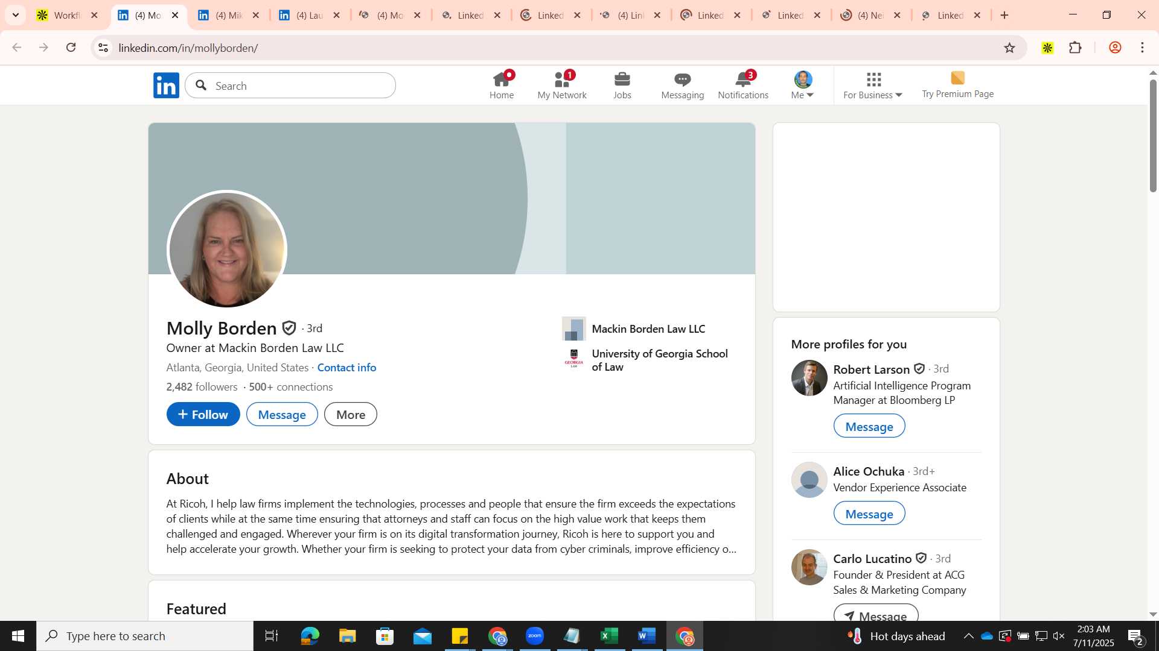View 2,482 followers count
The image size is (1159, 651).
[202, 387]
